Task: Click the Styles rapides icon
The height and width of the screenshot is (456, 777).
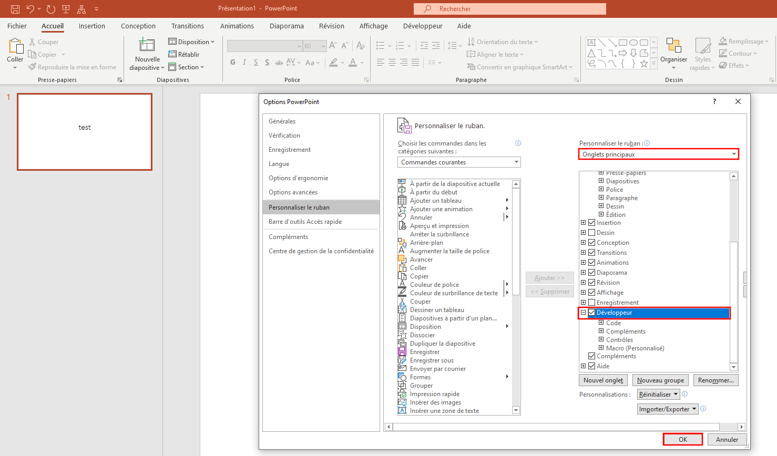Action: 703,46
